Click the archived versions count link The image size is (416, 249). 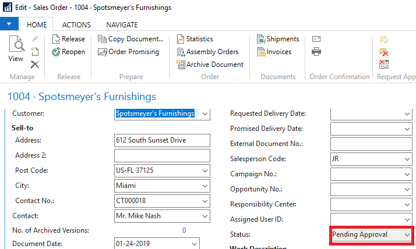point(184,230)
